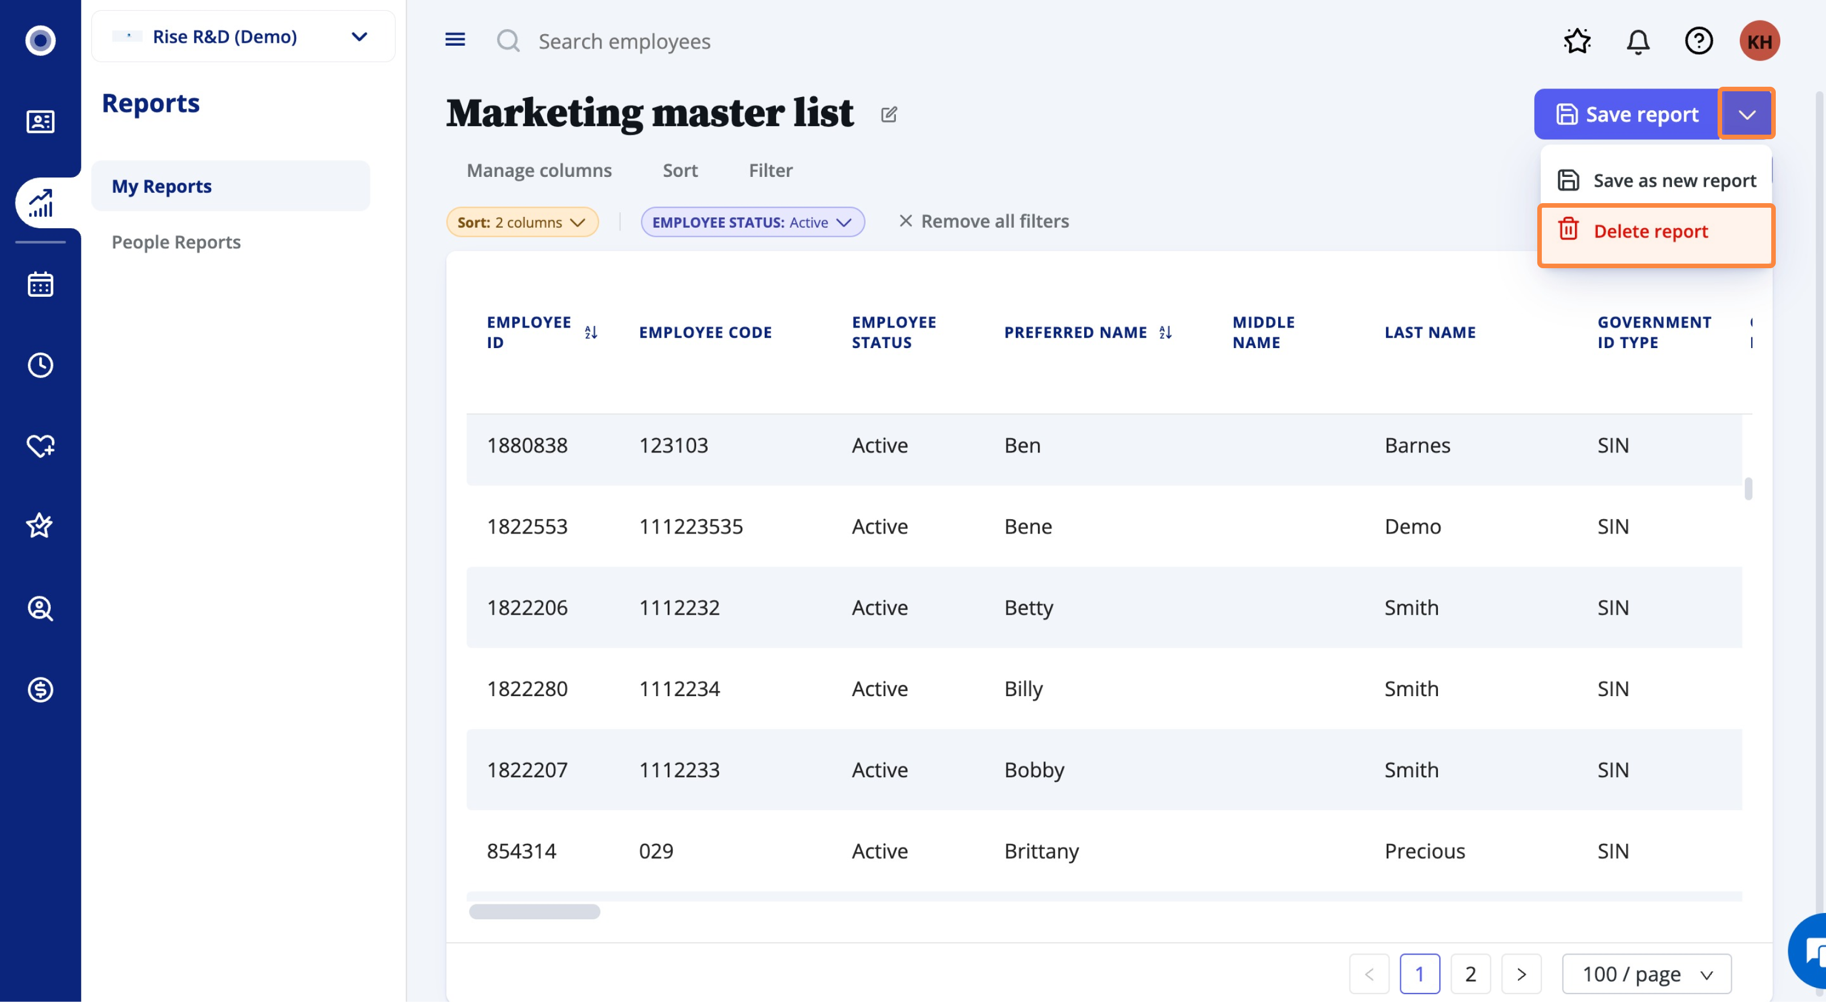This screenshot has width=1826, height=1002.
Task: Click last name Demo
Action: pos(1412,526)
